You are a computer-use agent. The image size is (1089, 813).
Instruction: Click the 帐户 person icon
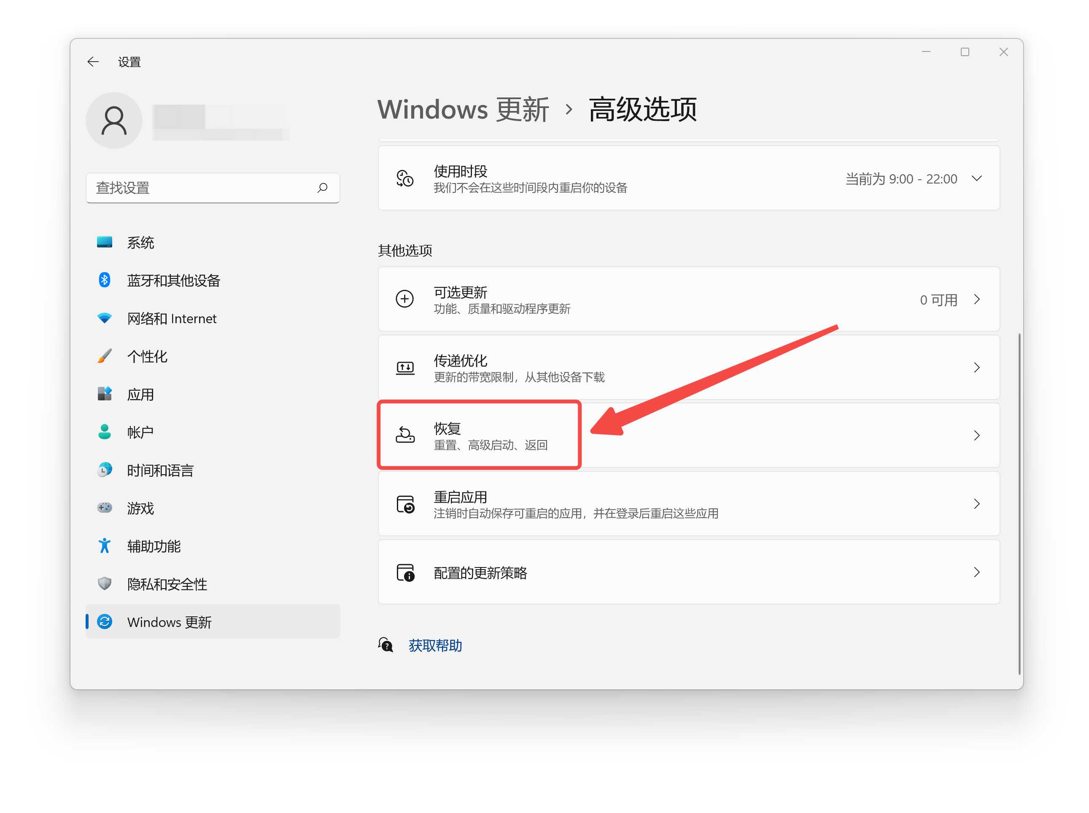(104, 432)
